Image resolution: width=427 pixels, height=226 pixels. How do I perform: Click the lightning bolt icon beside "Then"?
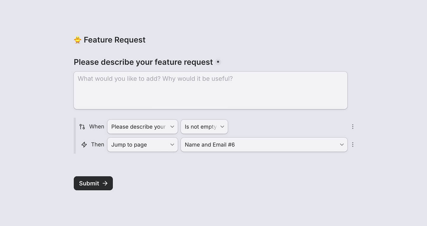(x=84, y=145)
